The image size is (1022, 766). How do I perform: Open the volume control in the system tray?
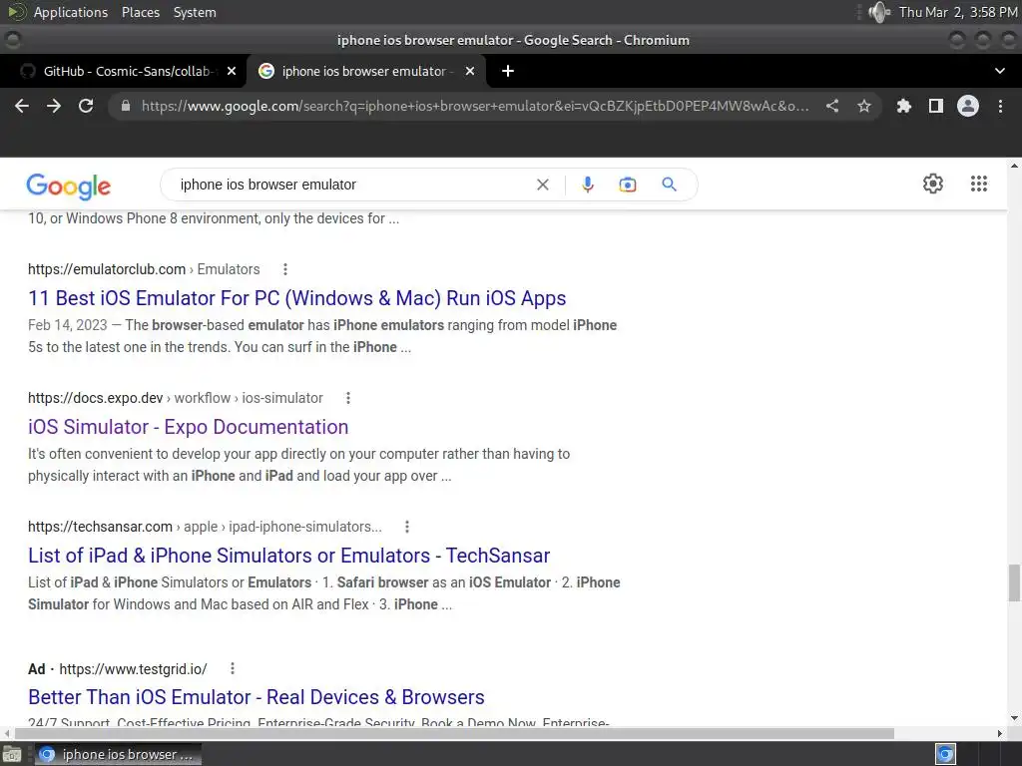click(x=879, y=12)
